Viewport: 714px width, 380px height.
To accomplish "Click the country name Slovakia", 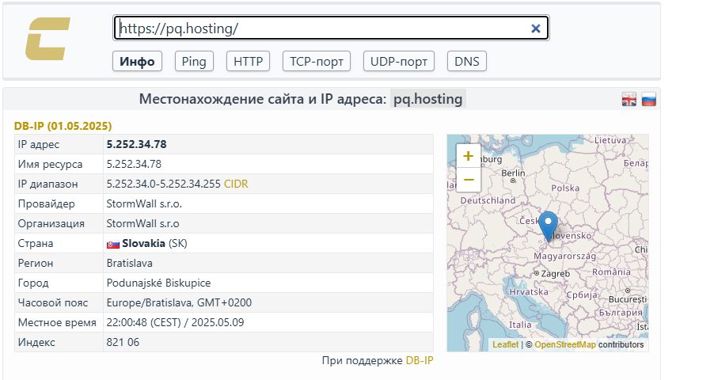I will 143,243.
